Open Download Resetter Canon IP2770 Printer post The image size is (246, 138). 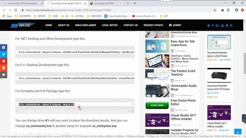point(218,87)
